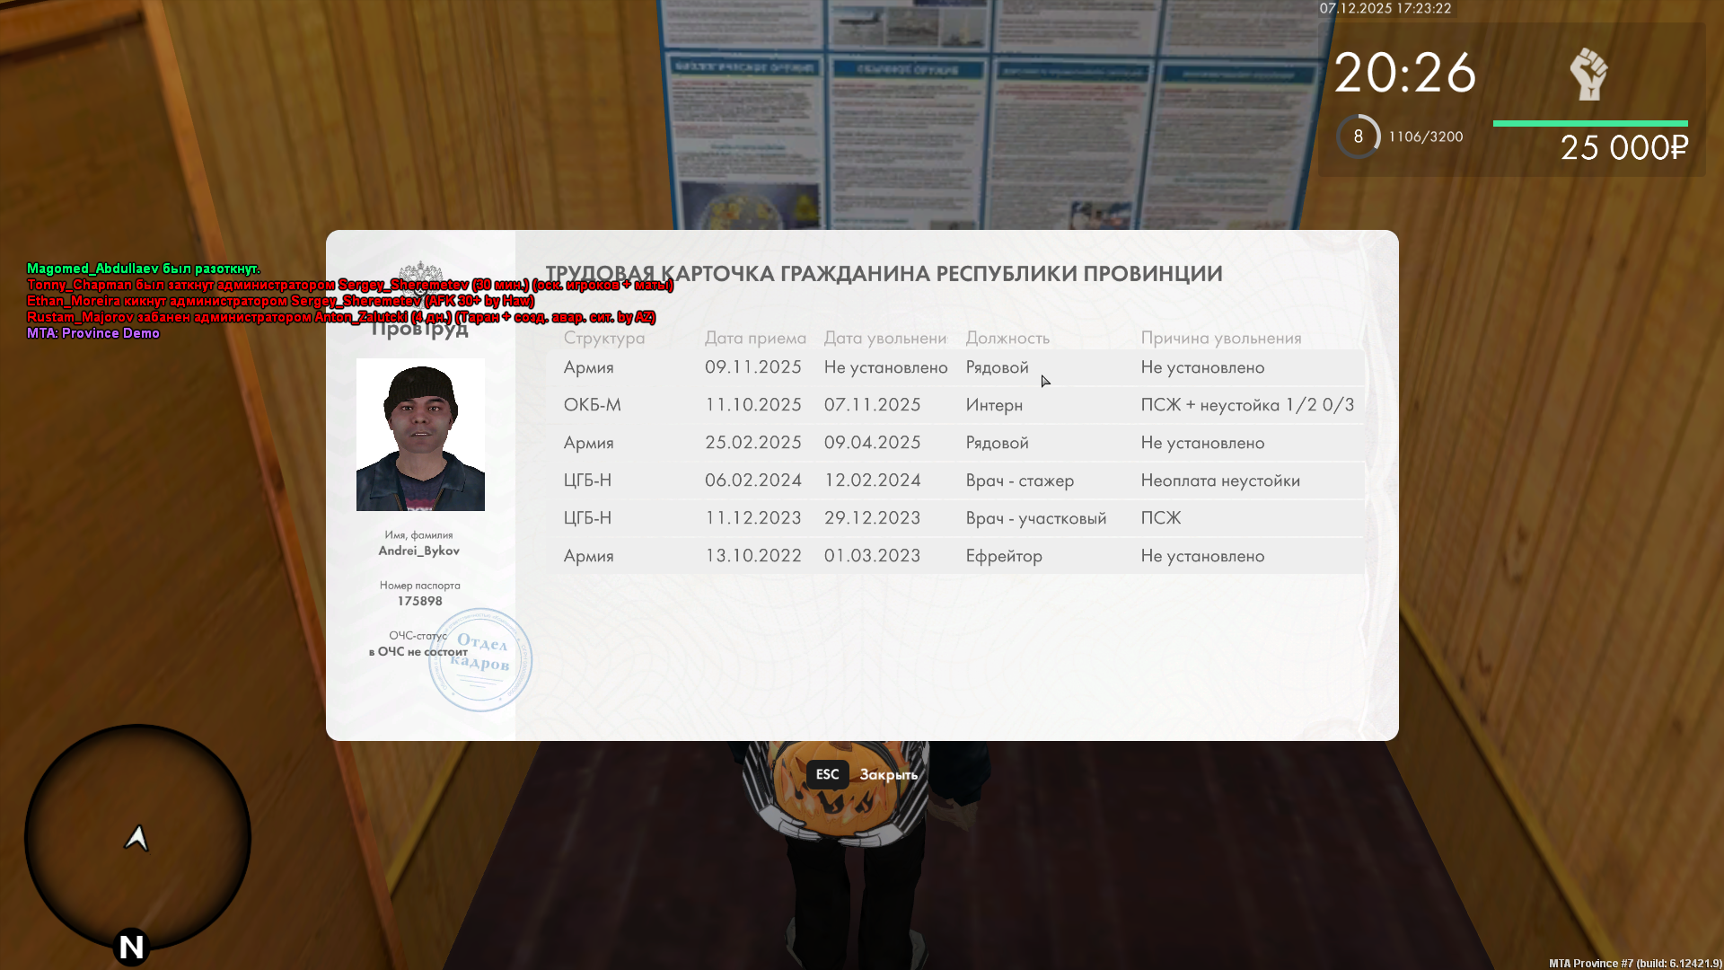The width and height of the screenshot is (1724, 970).
Task: Select the Должность column header
Action: (1007, 338)
